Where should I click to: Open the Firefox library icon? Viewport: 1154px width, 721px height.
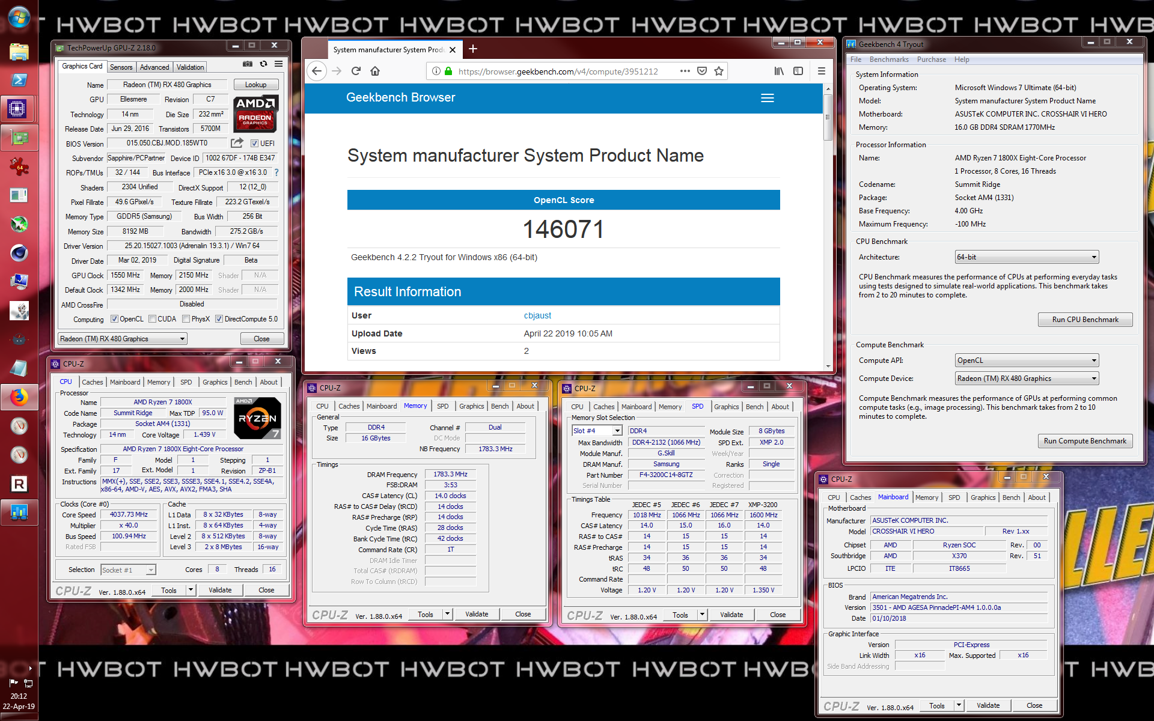[779, 71]
